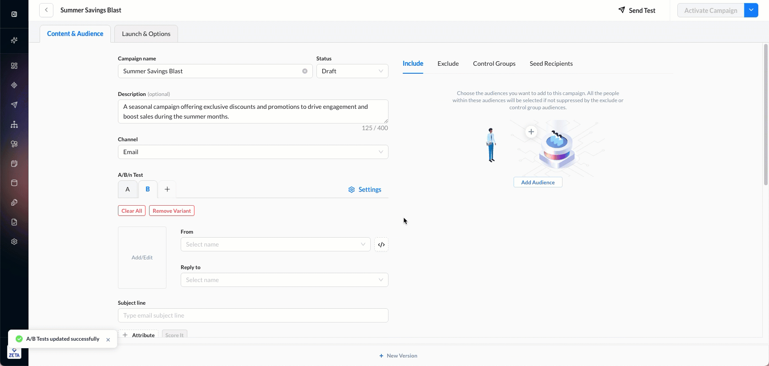Image resolution: width=769 pixels, height=366 pixels.
Task: Clear the campaign name field with X icon
Action: tap(305, 71)
